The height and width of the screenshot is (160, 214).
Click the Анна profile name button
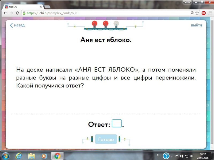click(187, 2)
